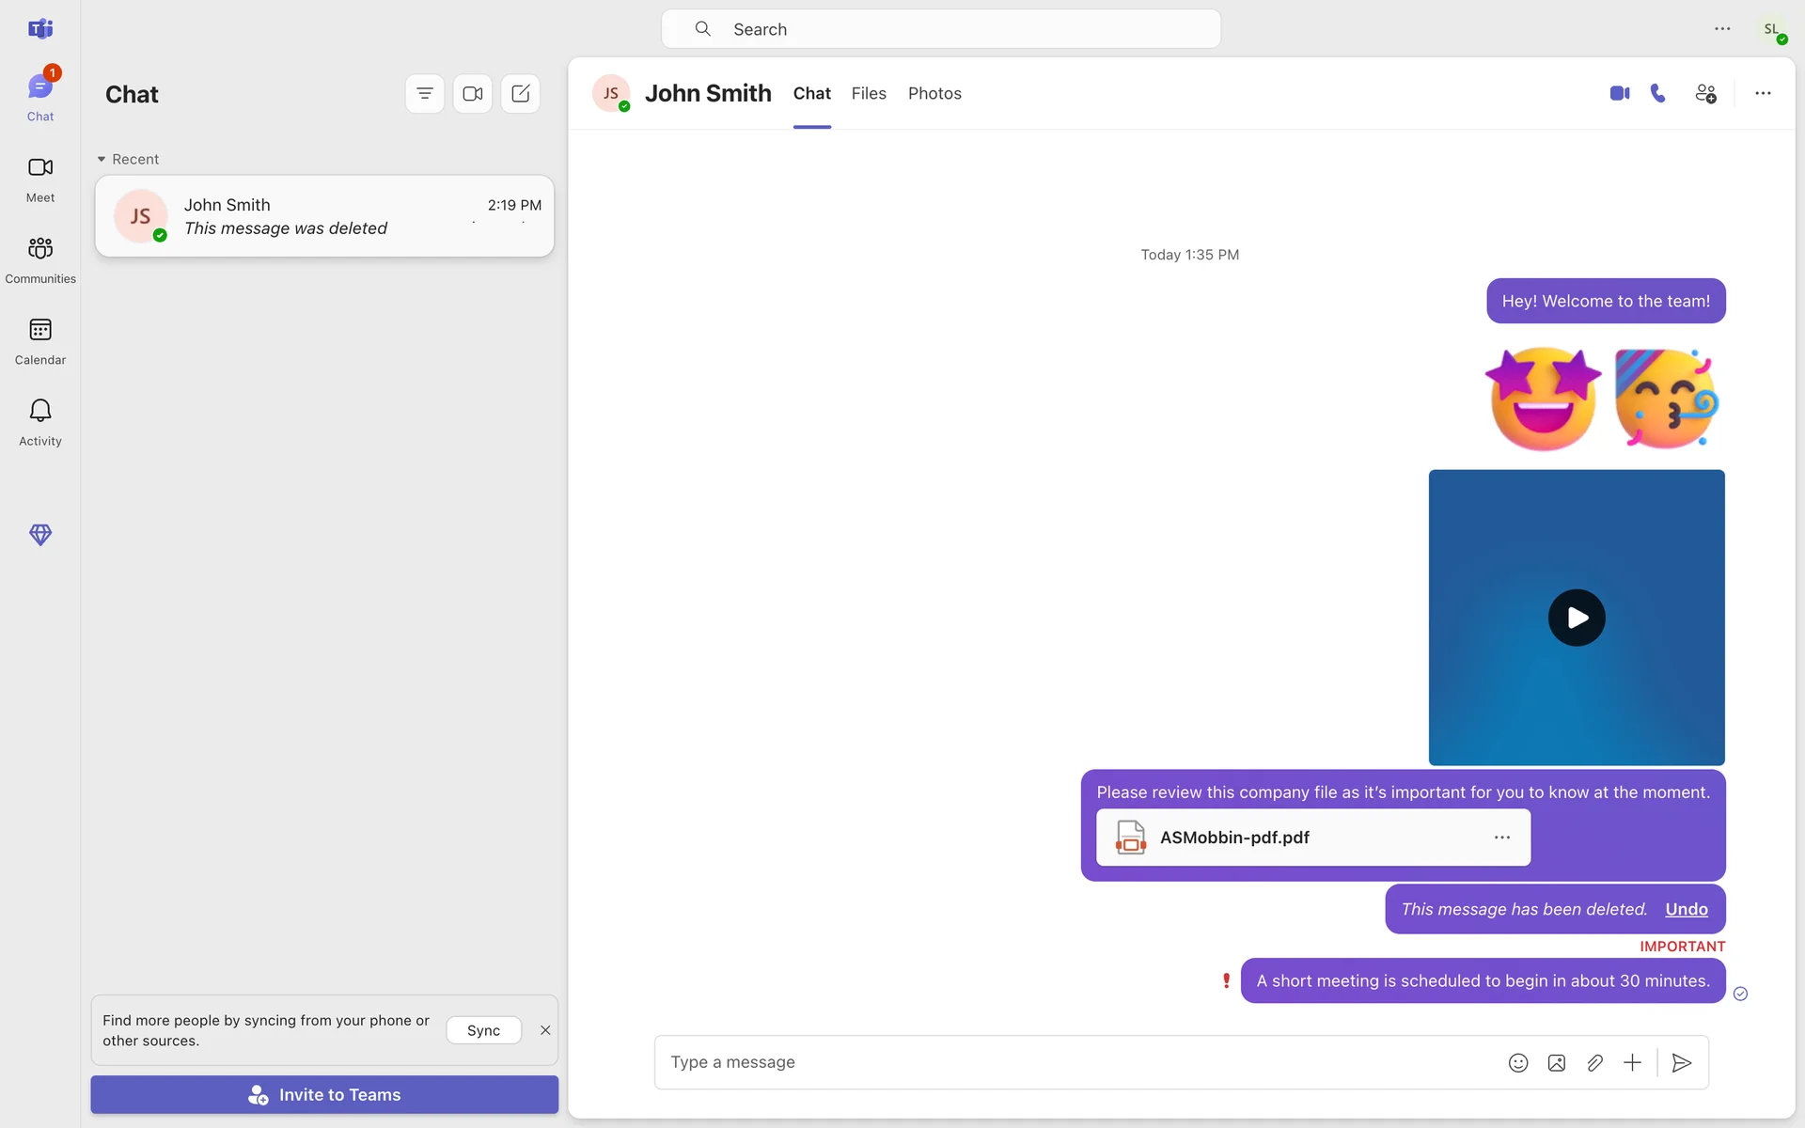Switch to the Files tab
Viewport: 1805px width, 1128px height.
(869, 93)
